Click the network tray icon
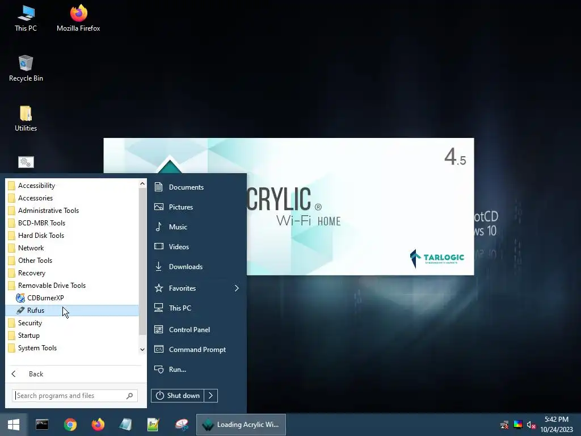This screenshot has height=436, width=581. click(504, 425)
